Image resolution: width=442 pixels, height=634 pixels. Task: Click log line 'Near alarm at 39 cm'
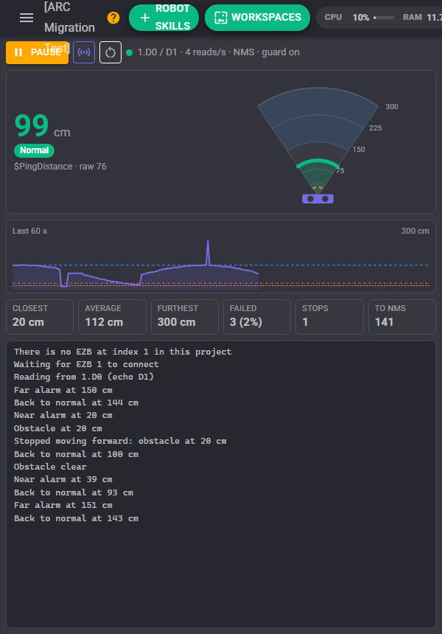(63, 479)
